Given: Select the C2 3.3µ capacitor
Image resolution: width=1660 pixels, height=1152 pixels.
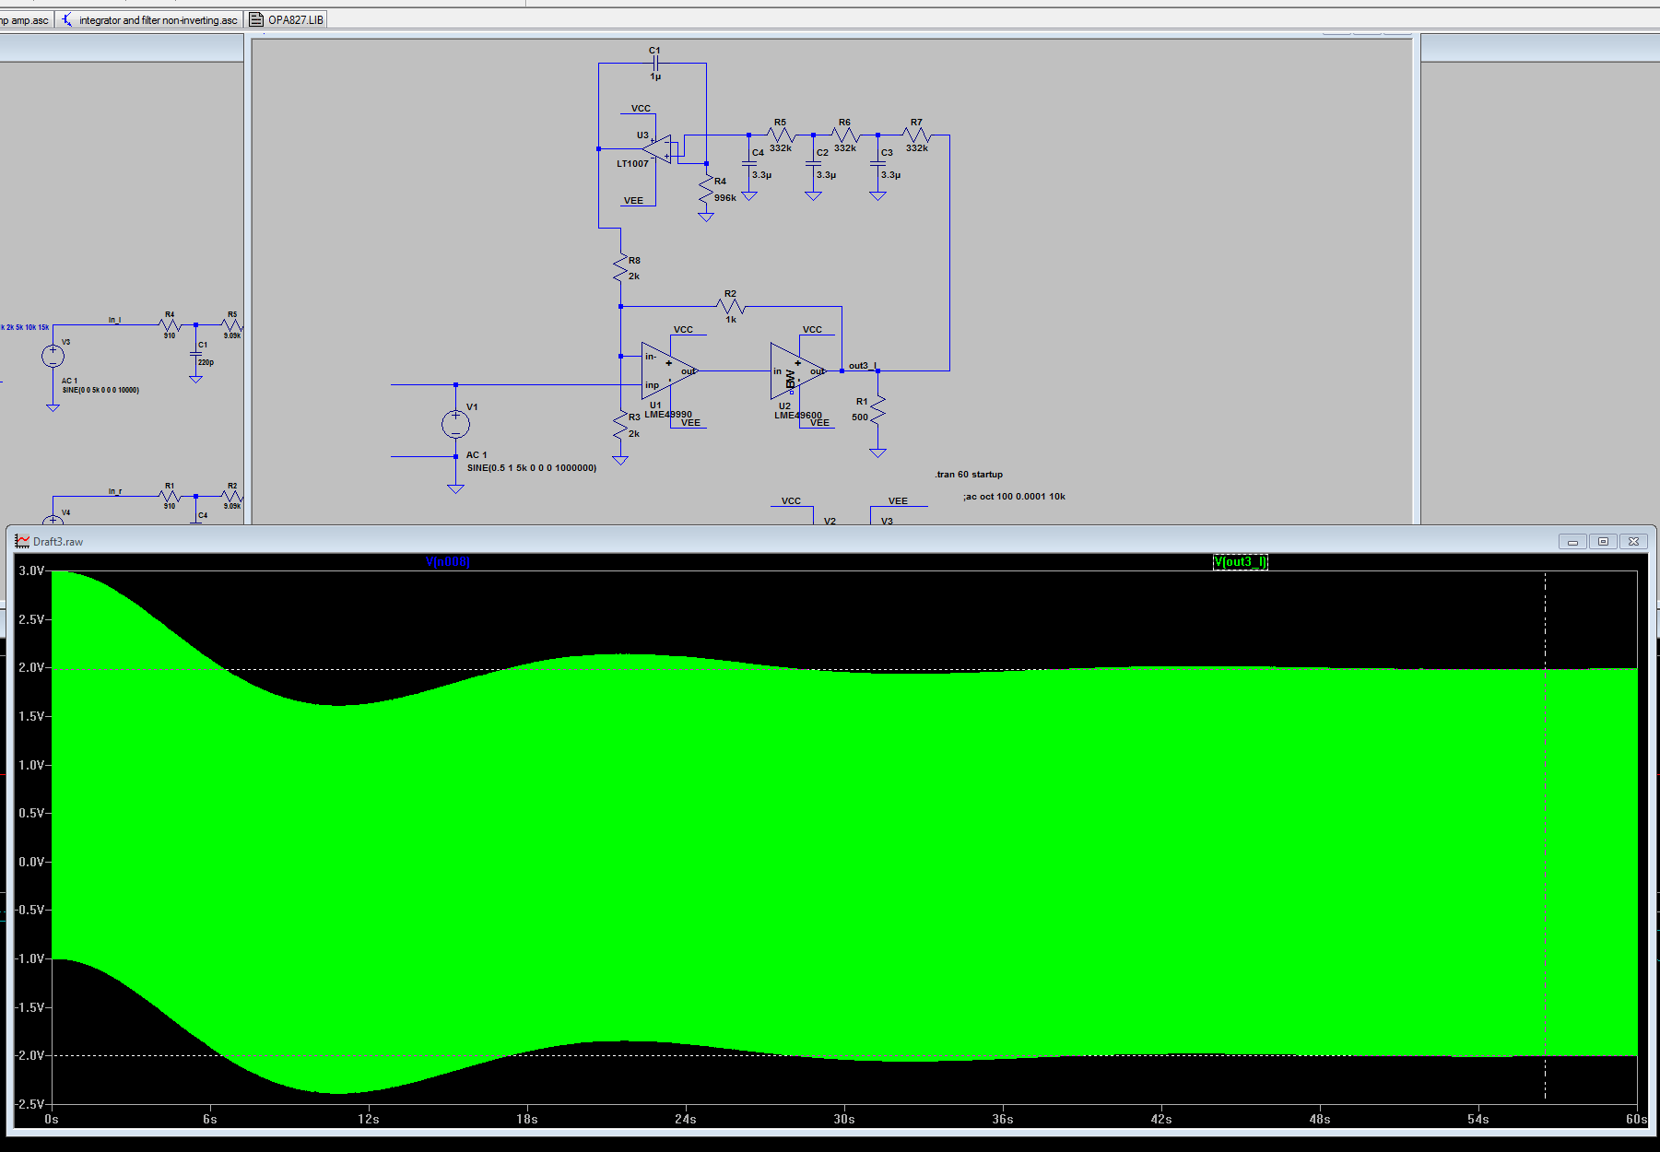Looking at the screenshot, I should coord(813,164).
